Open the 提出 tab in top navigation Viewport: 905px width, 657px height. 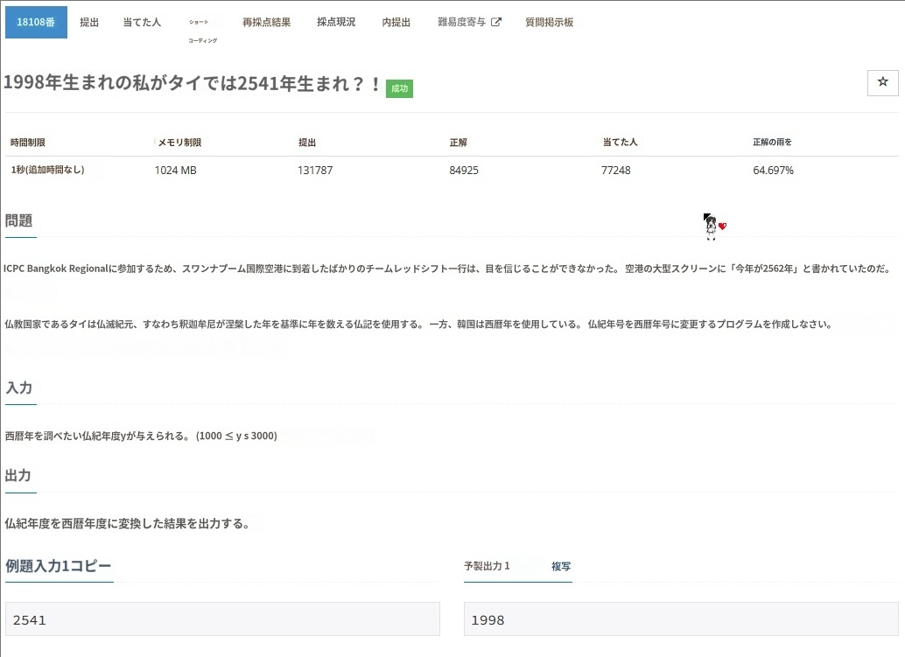(x=89, y=23)
